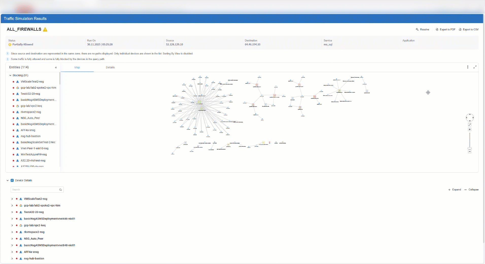Click the fit-to-view icon above zoom slider

pyautogui.click(x=470, y=125)
